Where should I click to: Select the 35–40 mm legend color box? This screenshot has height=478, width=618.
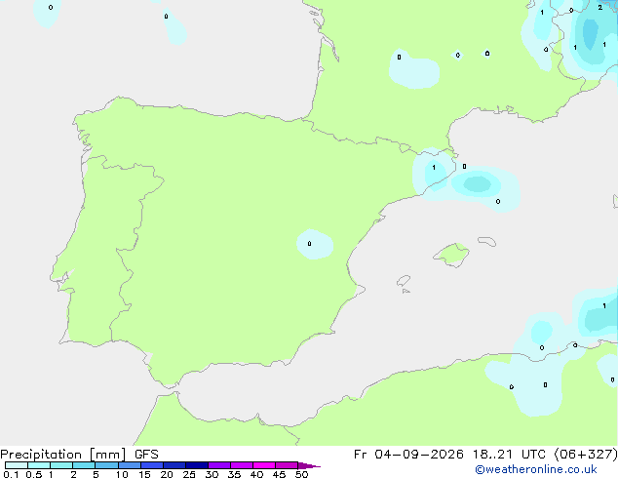point(242,465)
